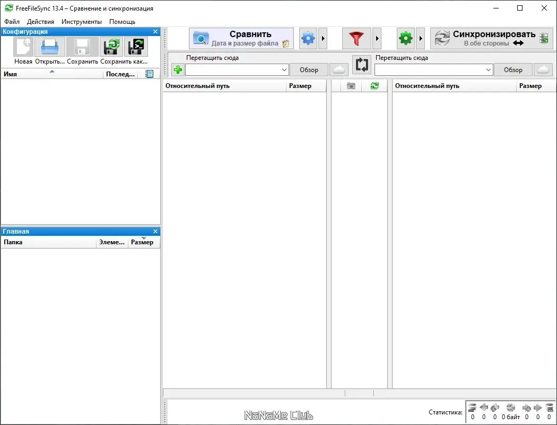The width and height of the screenshot is (557, 425).
Task: Click left cloud storage icon
Action: 339,69
